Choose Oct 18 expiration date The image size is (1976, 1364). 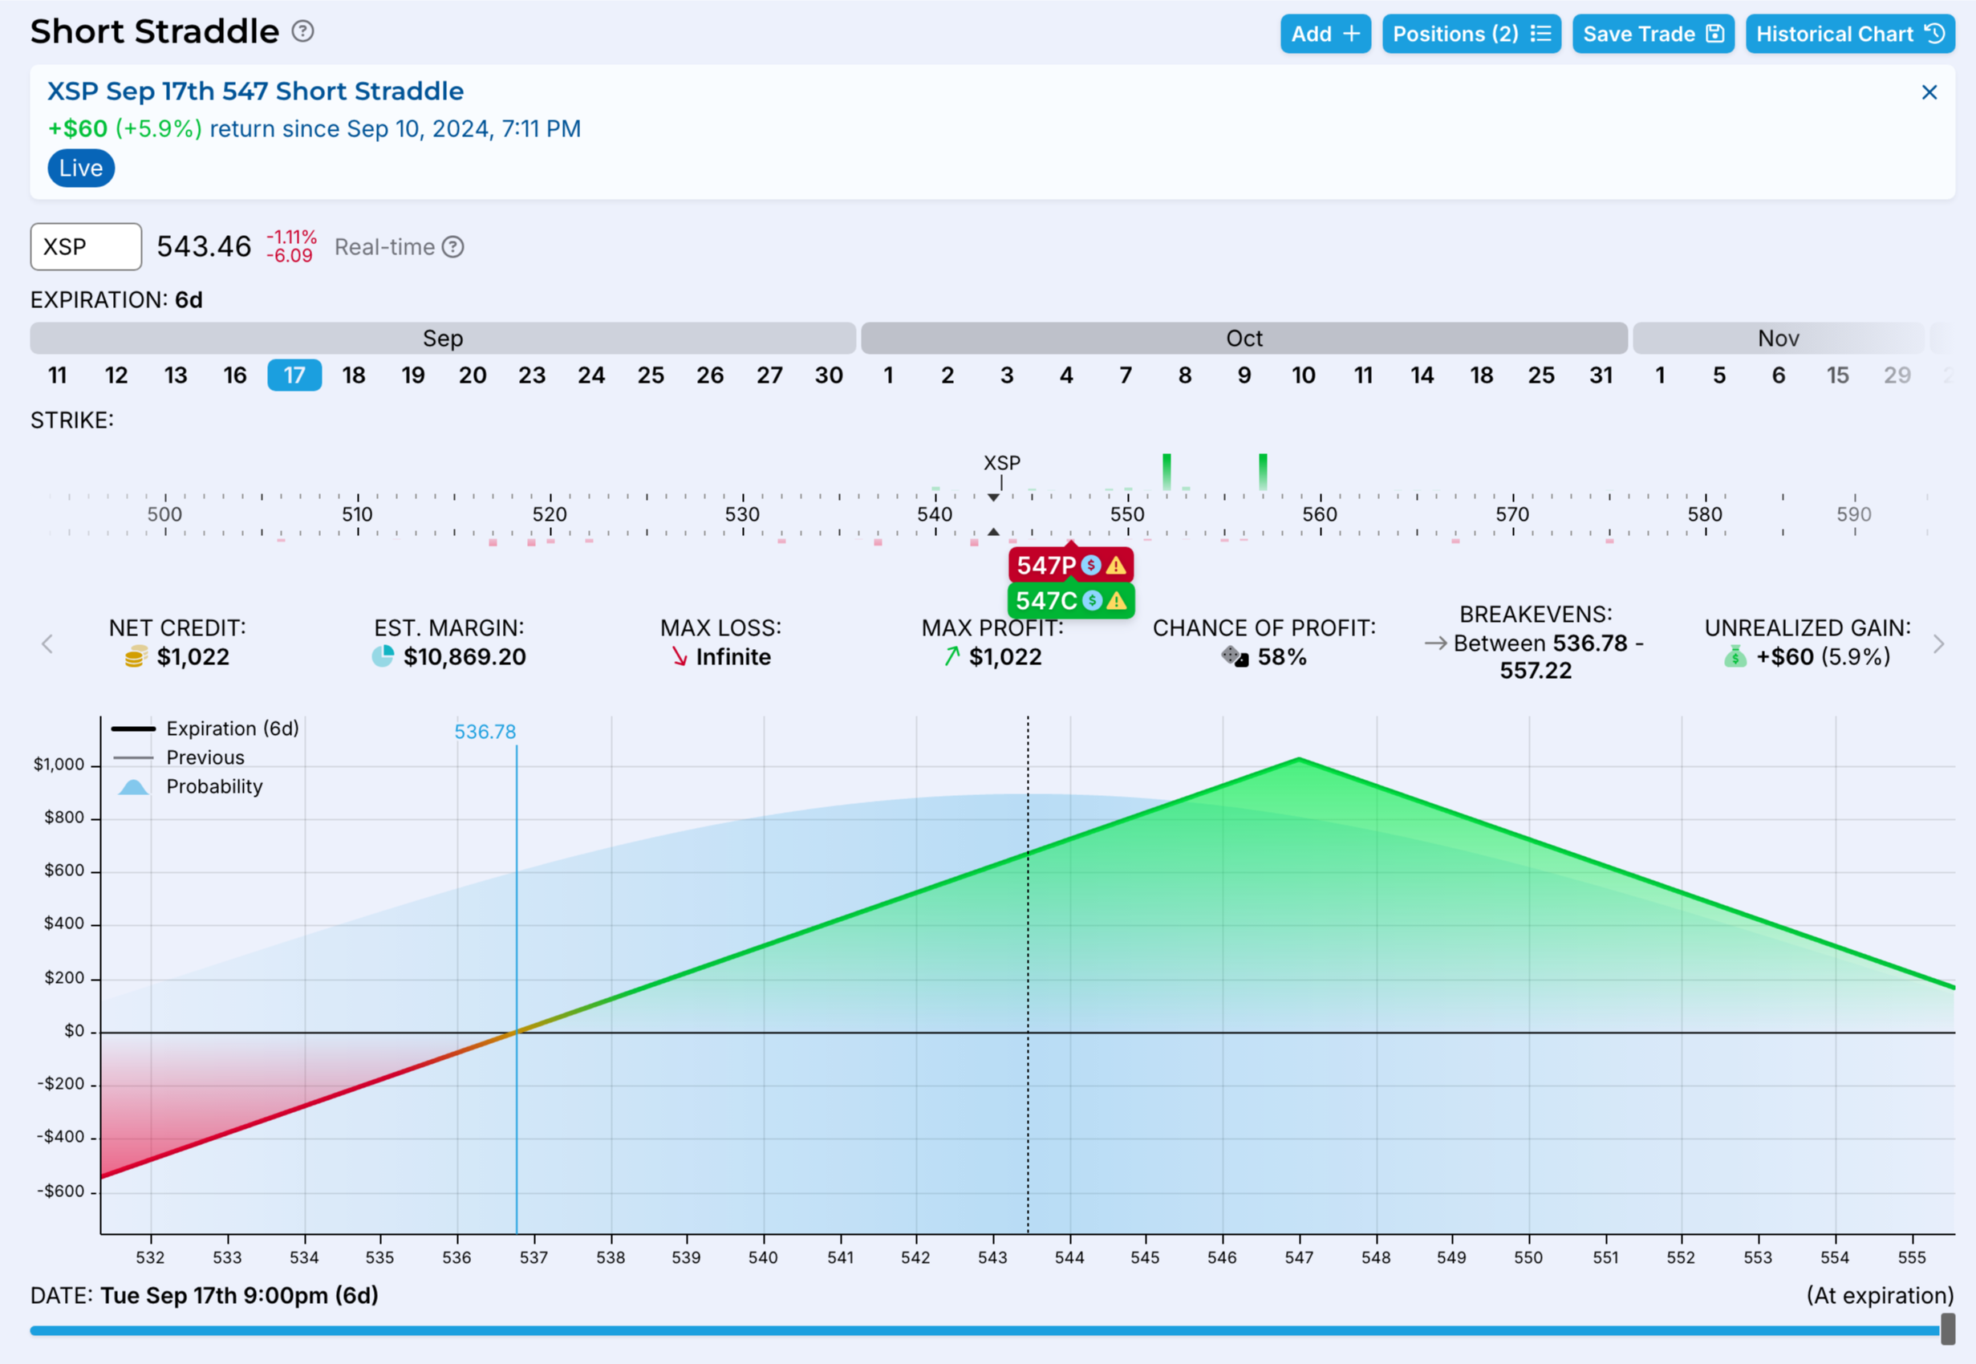coord(1481,376)
